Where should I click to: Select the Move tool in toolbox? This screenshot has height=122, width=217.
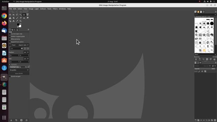[10, 15]
